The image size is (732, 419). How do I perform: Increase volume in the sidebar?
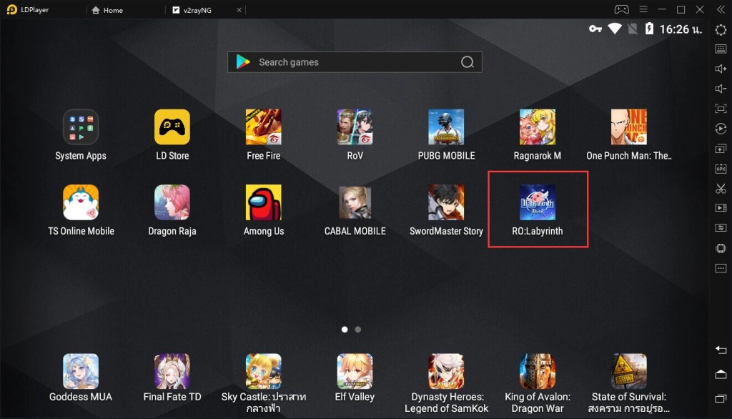coord(721,69)
